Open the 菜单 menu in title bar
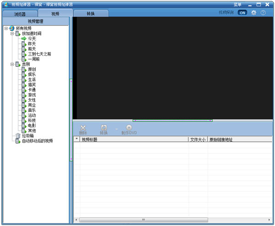The height and width of the screenshot is (226, 275). pyautogui.click(x=237, y=5)
